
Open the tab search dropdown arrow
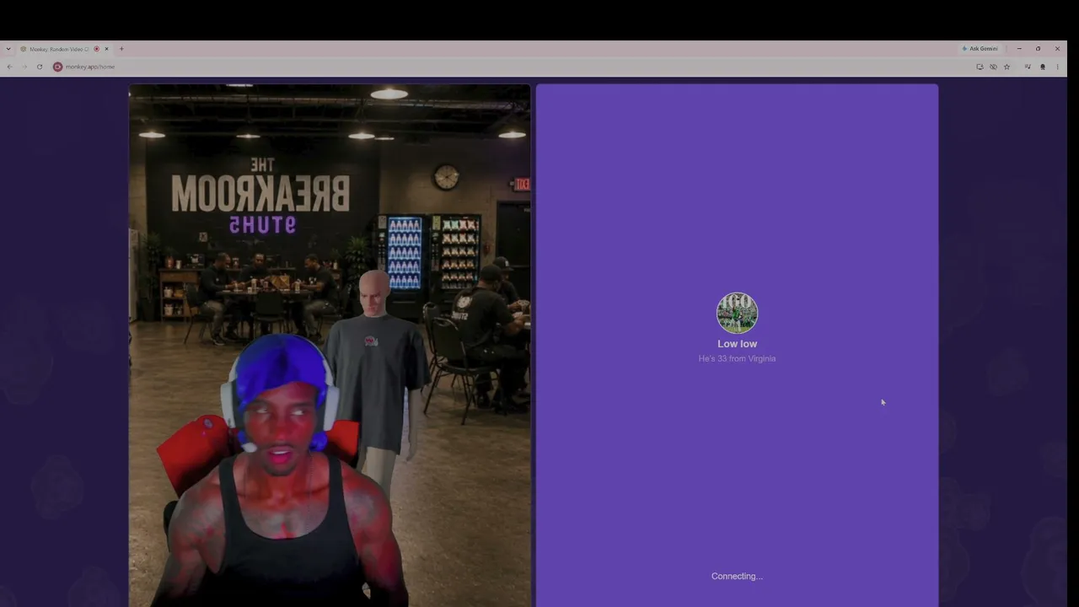[8, 49]
